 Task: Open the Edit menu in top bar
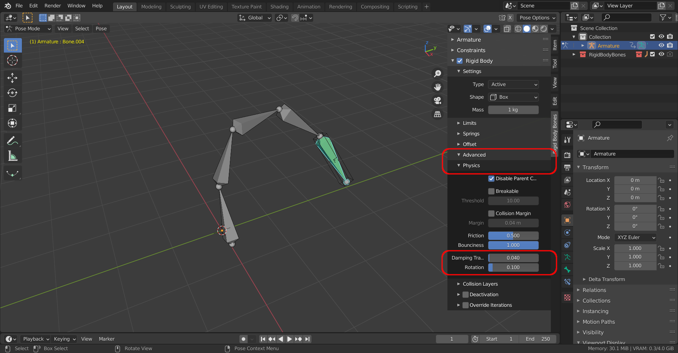[34, 6]
